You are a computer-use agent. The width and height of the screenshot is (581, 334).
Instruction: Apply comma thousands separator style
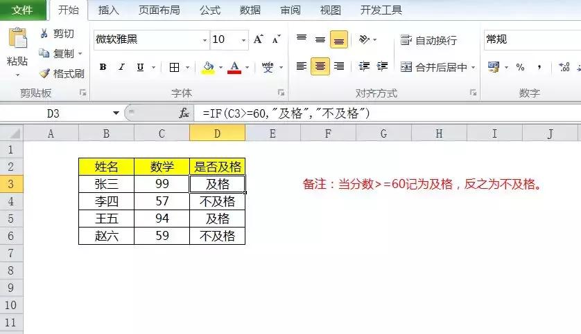click(539, 67)
